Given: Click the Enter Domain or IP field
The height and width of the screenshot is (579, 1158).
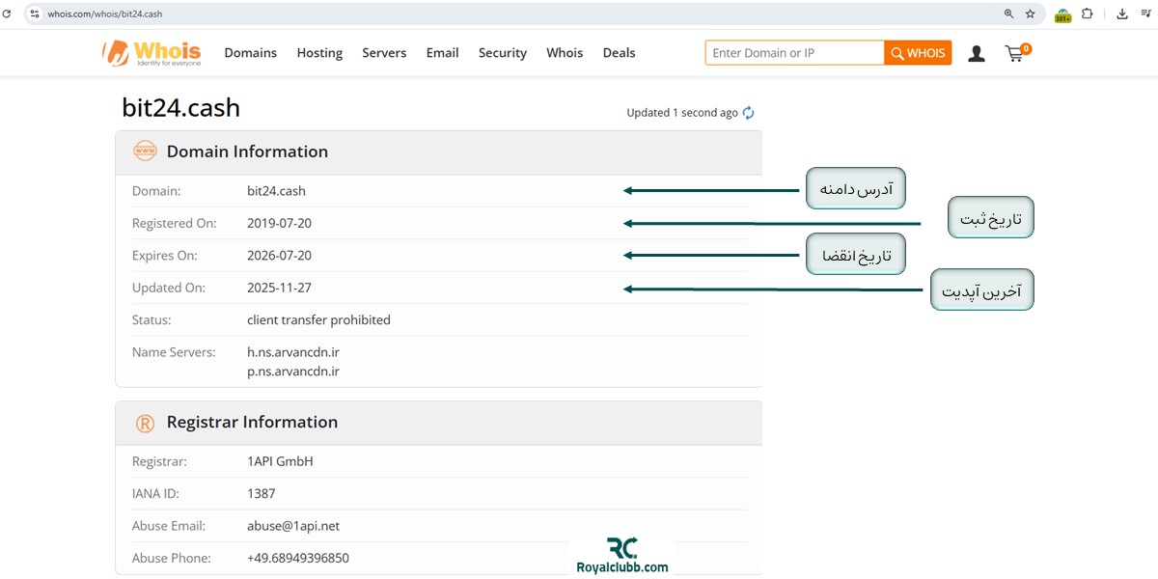Looking at the screenshot, I should coord(793,53).
